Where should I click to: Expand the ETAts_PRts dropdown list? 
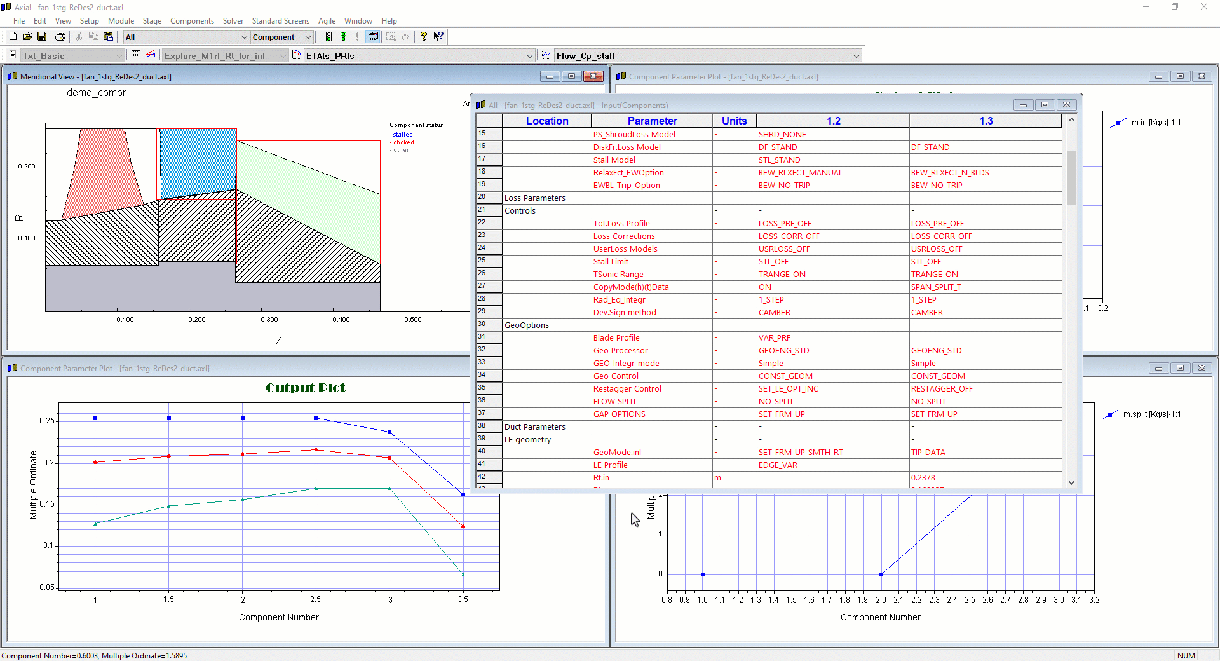tap(529, 56)
